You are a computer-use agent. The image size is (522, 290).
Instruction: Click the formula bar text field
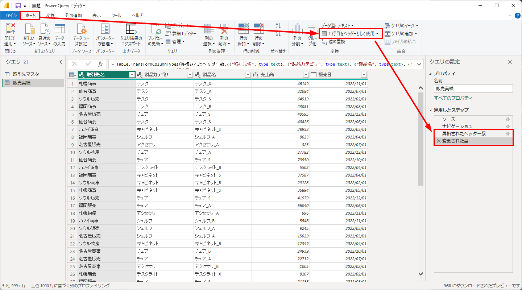click(x=262, y=64)
